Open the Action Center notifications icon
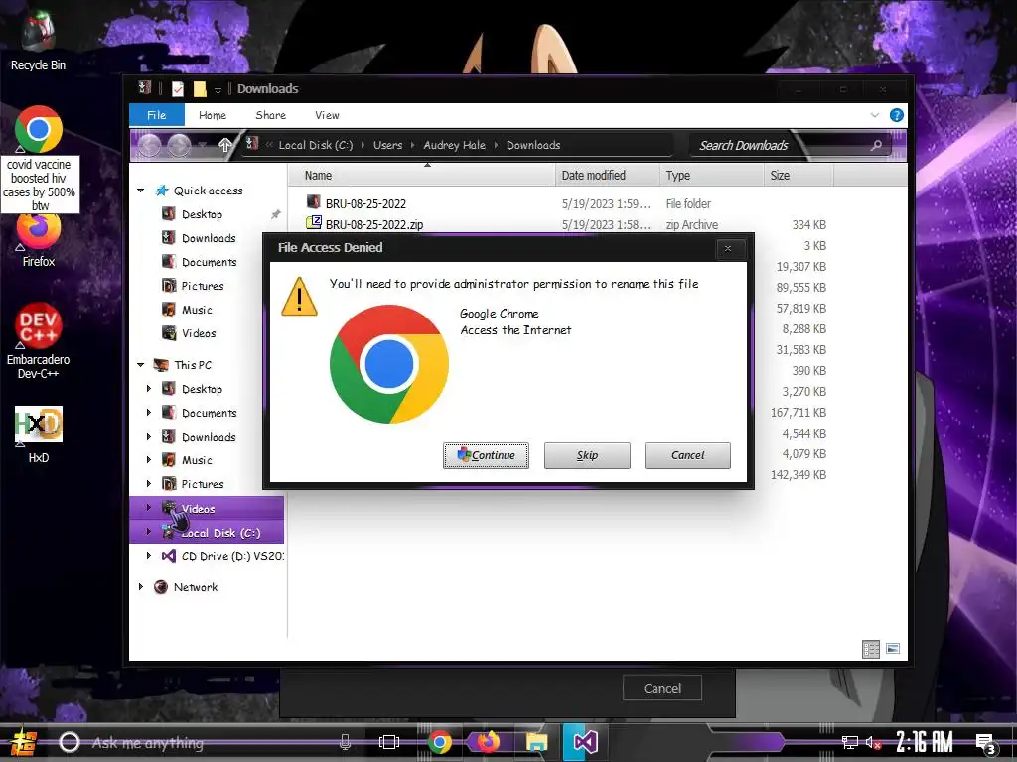 tap(986, 744)
